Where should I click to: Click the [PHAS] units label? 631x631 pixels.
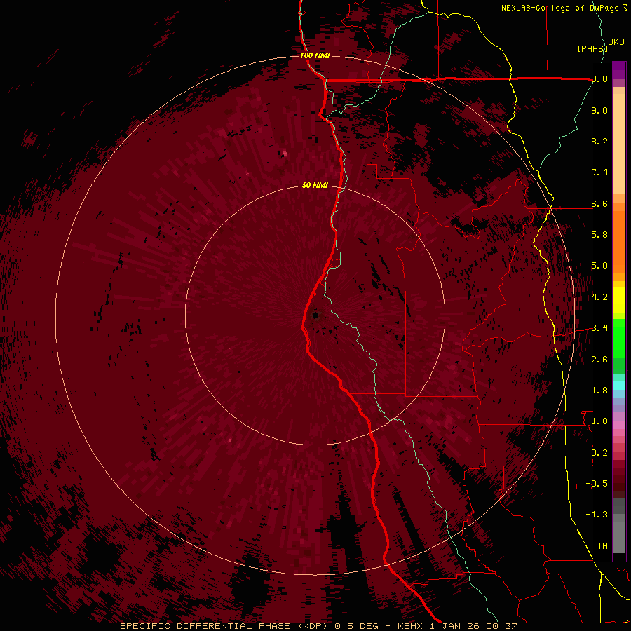point(592,48)
